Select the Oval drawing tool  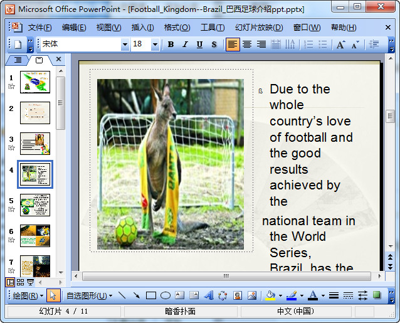click(x=166, y=295)
